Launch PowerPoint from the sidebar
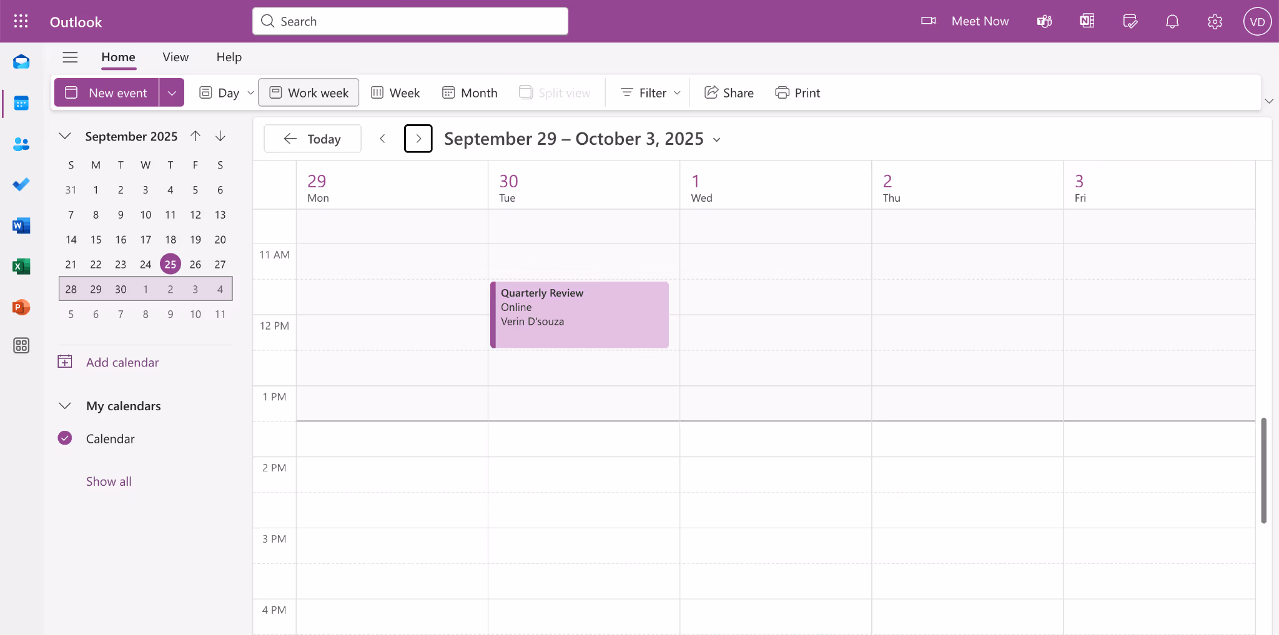 pyautogui.click(x=21, y=307)
